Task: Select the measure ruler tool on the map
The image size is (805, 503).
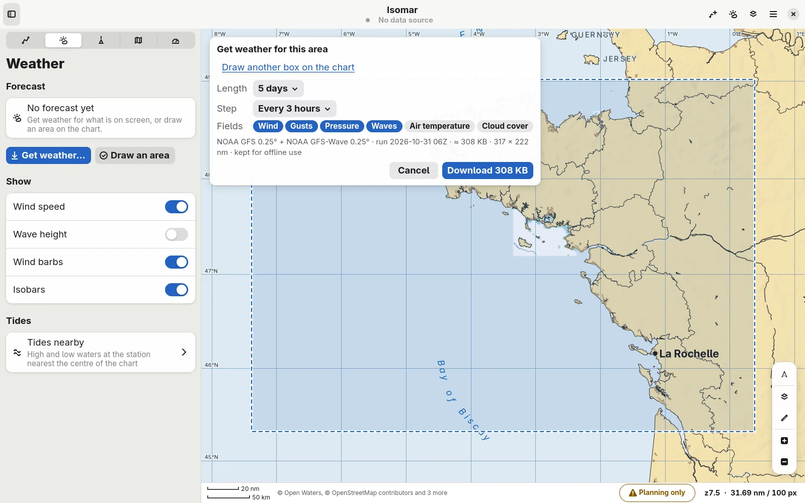Action: (784, 418)
